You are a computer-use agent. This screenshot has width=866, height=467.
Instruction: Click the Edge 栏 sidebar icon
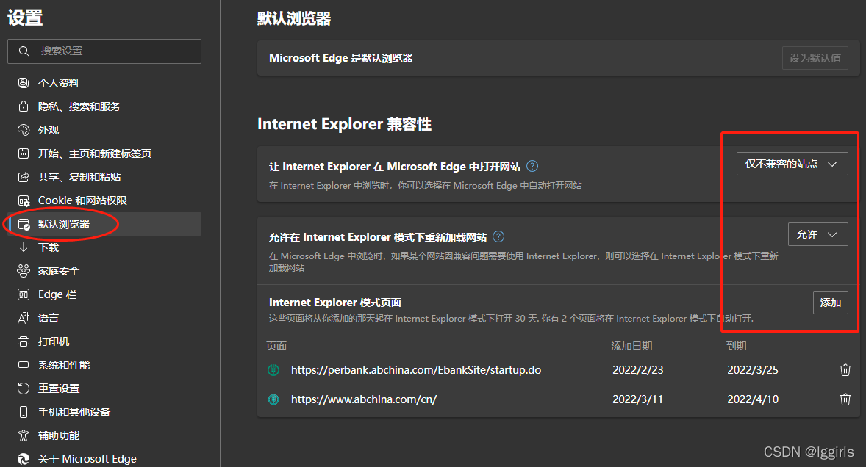pos(24,294)
